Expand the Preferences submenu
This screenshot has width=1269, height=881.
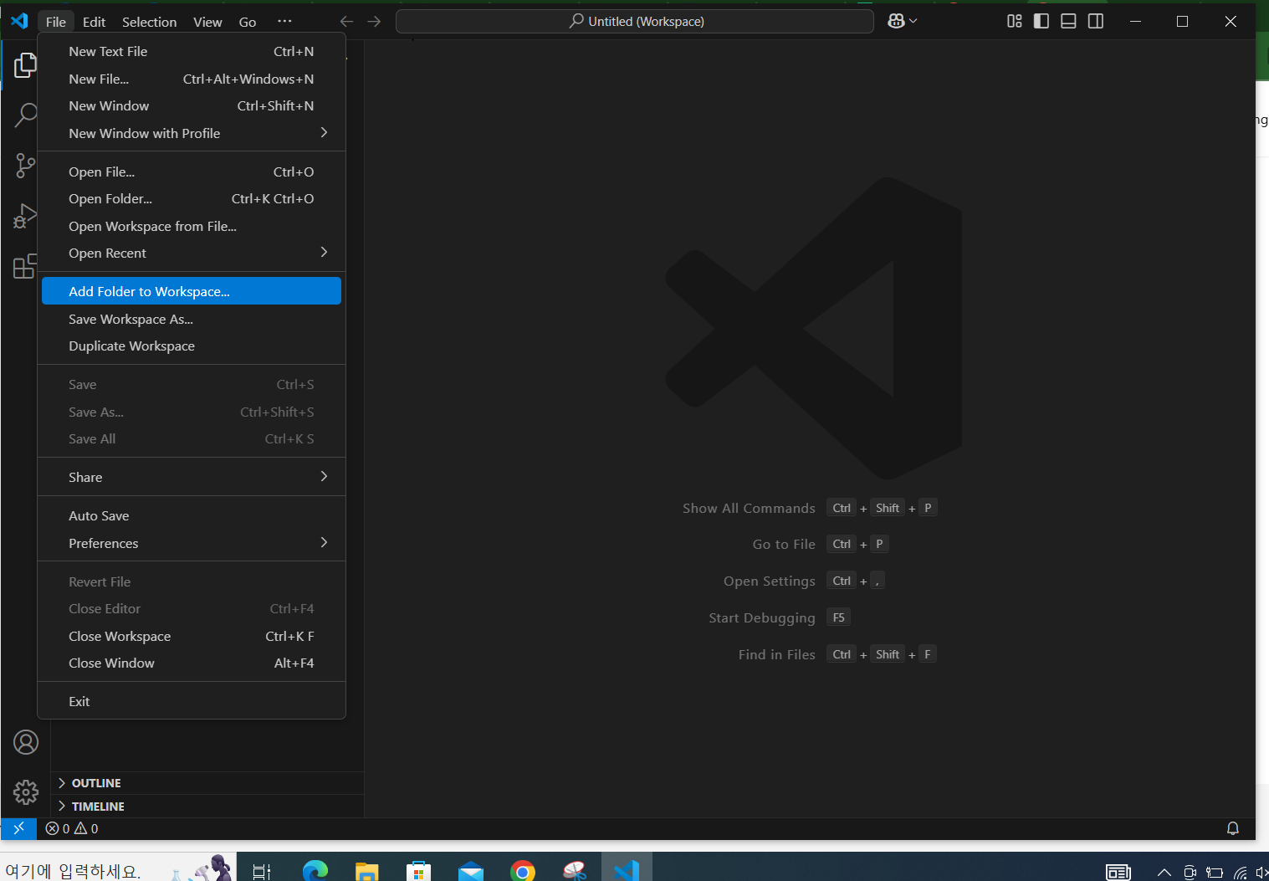pyautogui.click(x=192, y=543)
